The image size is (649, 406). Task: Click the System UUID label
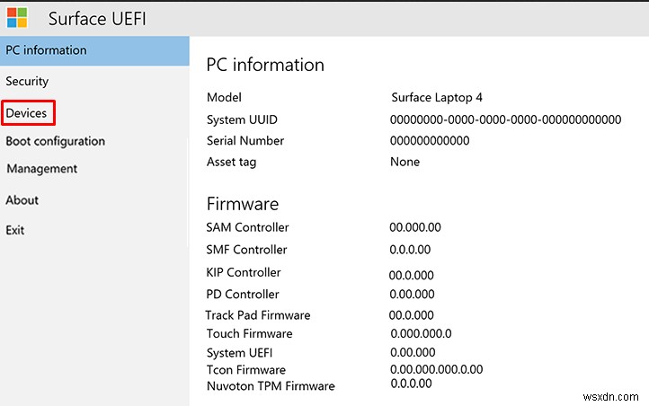click(242, 119)
